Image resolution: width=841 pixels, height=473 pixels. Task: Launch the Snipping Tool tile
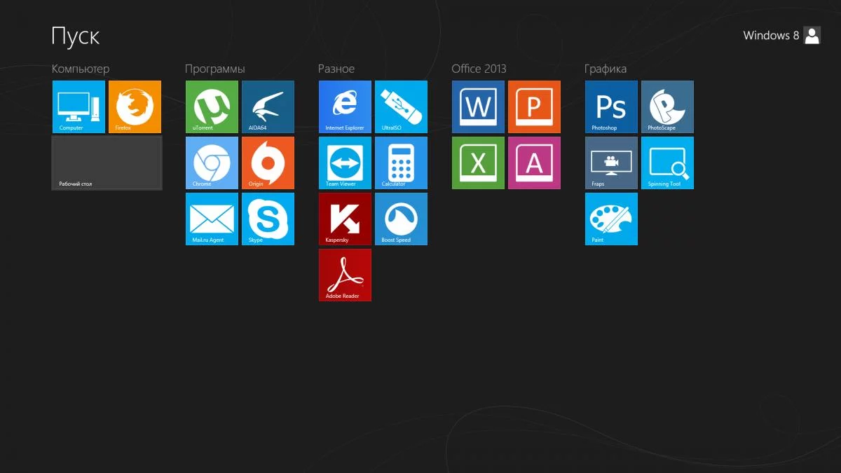[x=667, y=163]
